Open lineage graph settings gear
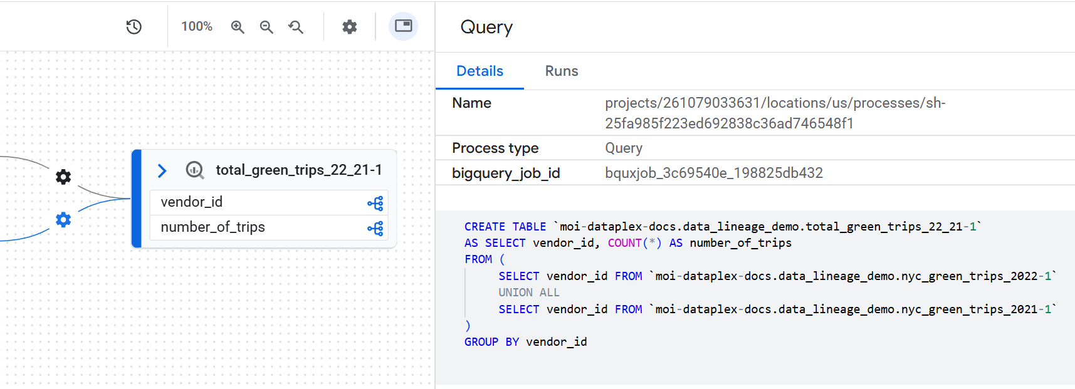1075x389 pixels. (x=349, y=27)
